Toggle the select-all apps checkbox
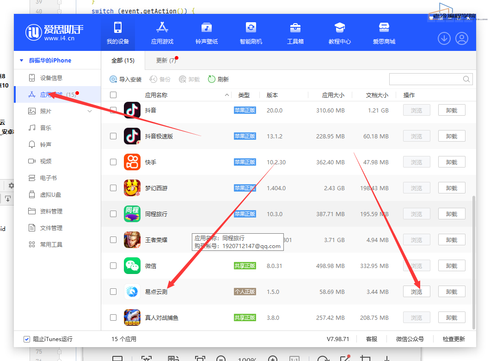The height and width of the screenshot is (361, 490). coord(113,95)
